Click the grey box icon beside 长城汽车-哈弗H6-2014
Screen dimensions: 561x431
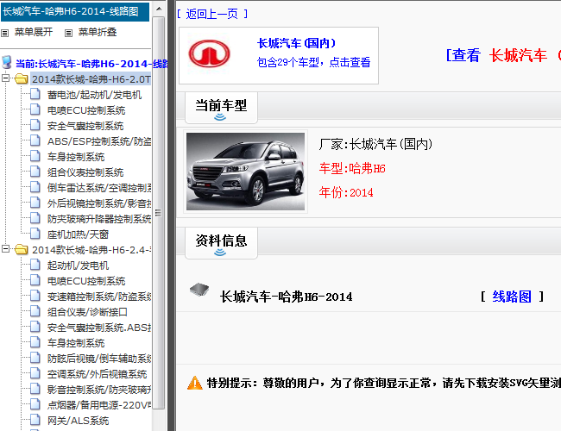pos(199,290)
